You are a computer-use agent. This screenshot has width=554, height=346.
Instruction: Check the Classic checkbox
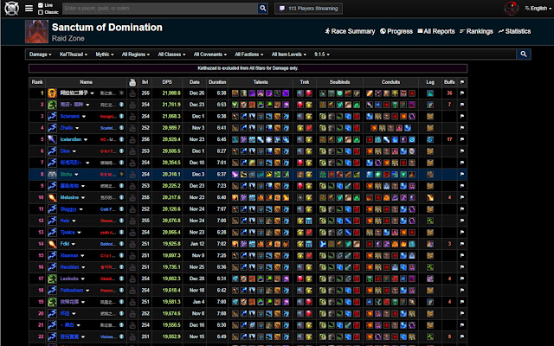pyautogui.click(x=41, y=12)
